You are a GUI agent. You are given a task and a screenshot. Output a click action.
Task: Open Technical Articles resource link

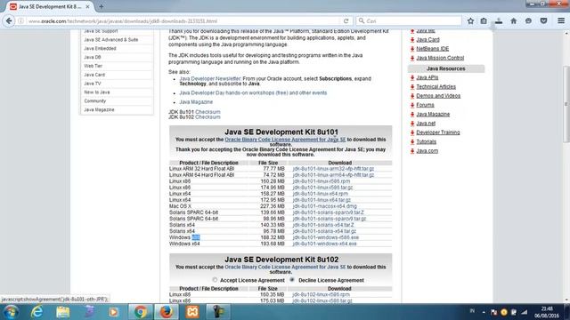coord(436,87)
